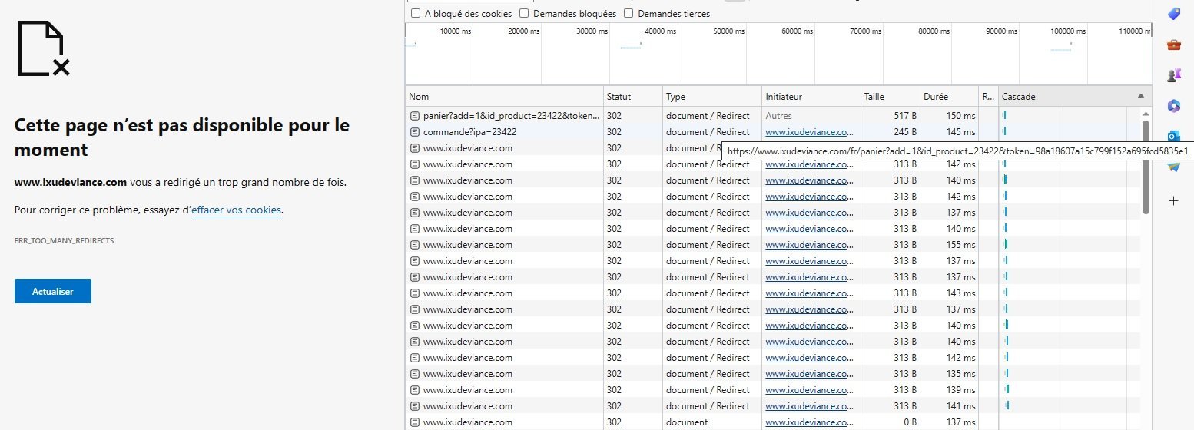This screenshot has height=430, width=1194.
Task: Click the truncated 'R...' column header
Action: pyautogui.click(x=988, y=97)
